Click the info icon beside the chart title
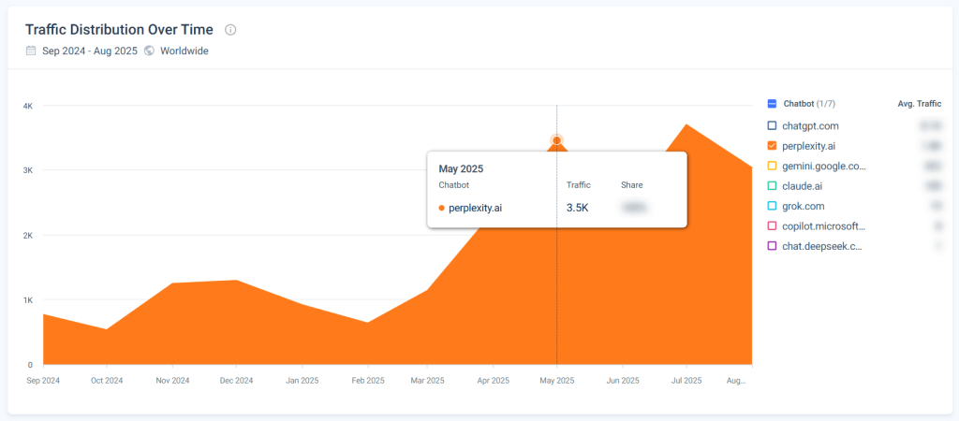The width and height of the screenshot is (959, 421). click(x=230, y=30)
